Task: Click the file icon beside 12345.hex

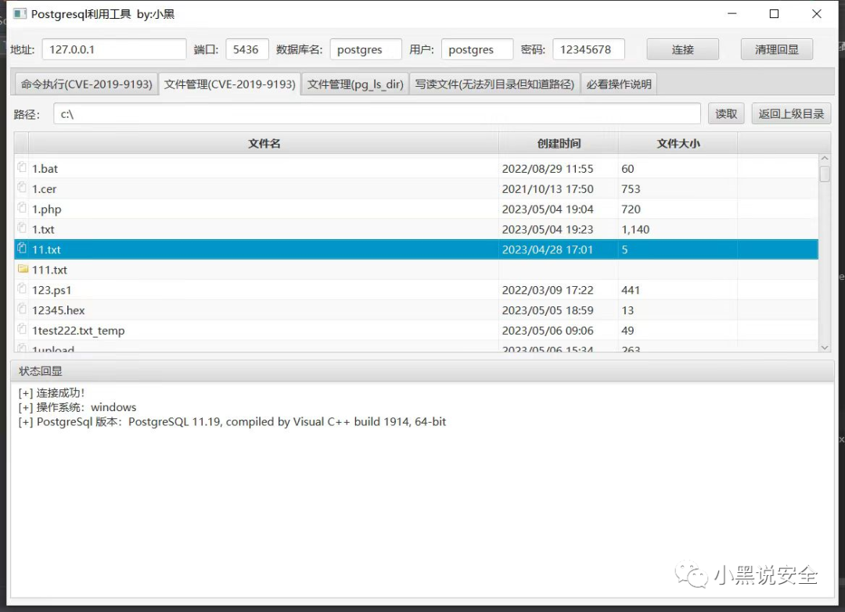Action: coord(22,309)
